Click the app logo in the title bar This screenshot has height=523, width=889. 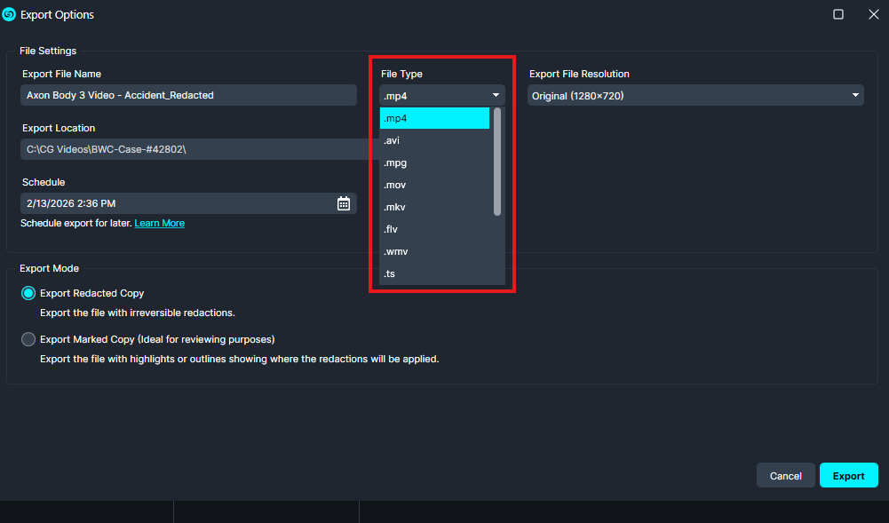(11, 14)
